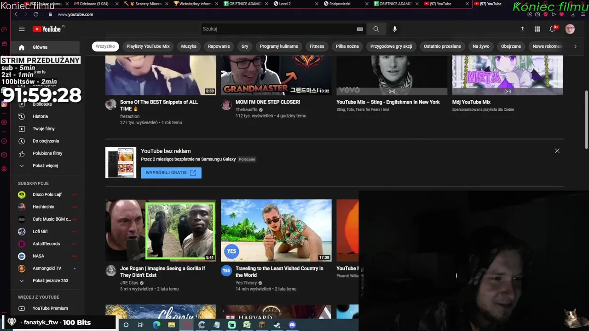Open the YouTube apps grid icon
Viewport: 589px width, 331px height.
[x=537, y=29]
